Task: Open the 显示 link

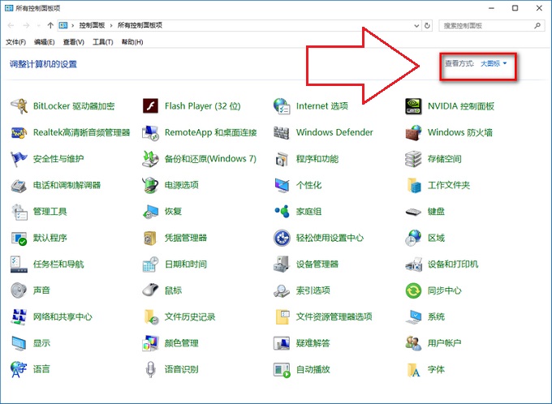Action: pos(41,343)
